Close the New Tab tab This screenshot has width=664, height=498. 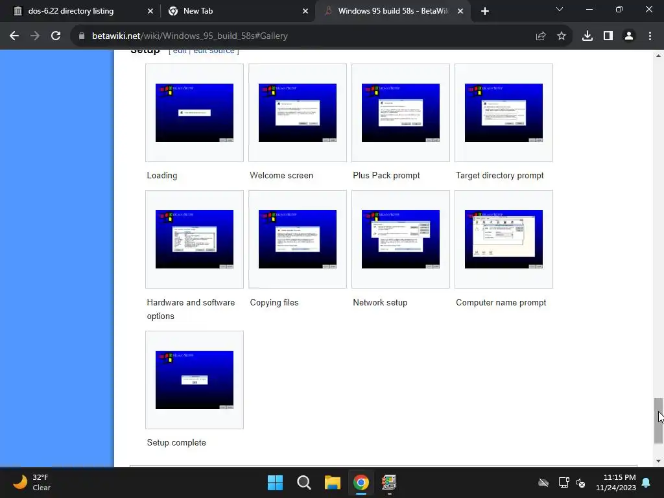(x=305, y=11)
